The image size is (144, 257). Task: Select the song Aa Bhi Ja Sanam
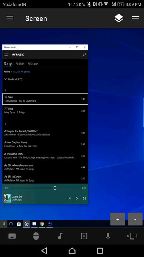coord(45,178)
